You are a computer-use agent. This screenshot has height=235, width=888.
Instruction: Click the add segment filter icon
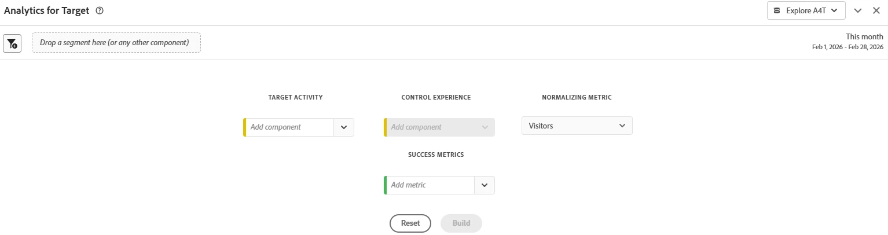pyautogui.click(x=12, y=43)
